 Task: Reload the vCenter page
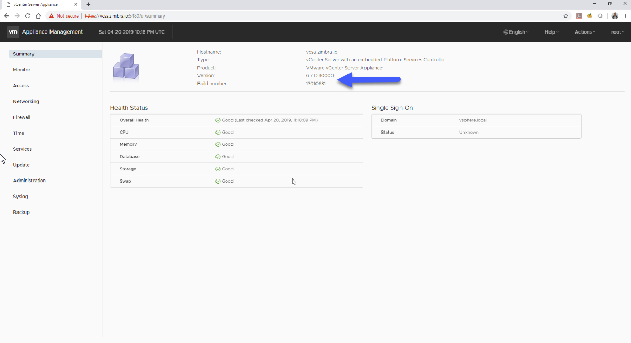pos(28,16)
